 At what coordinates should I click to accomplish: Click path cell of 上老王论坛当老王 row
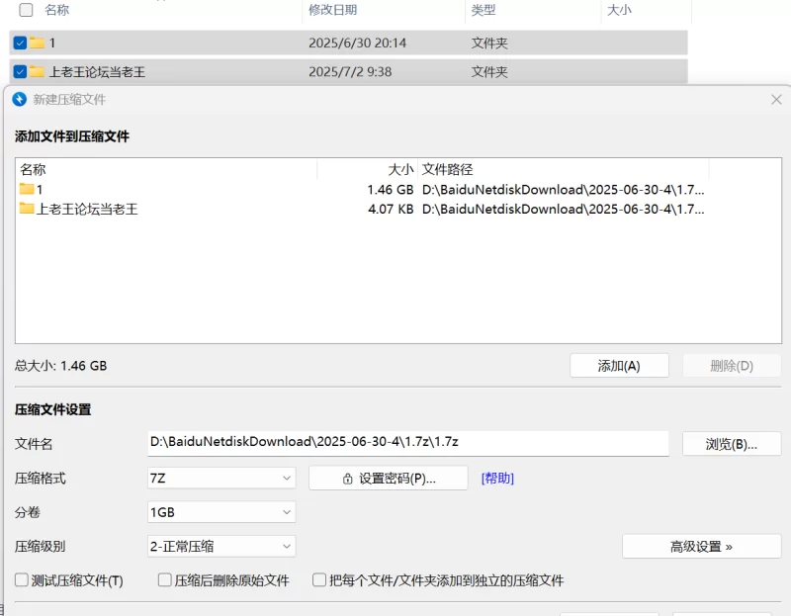point(563,209)
